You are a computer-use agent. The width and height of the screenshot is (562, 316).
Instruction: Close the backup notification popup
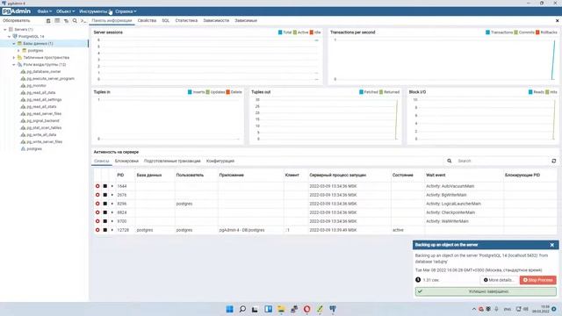pyautogui.click(x=552, y=245)
